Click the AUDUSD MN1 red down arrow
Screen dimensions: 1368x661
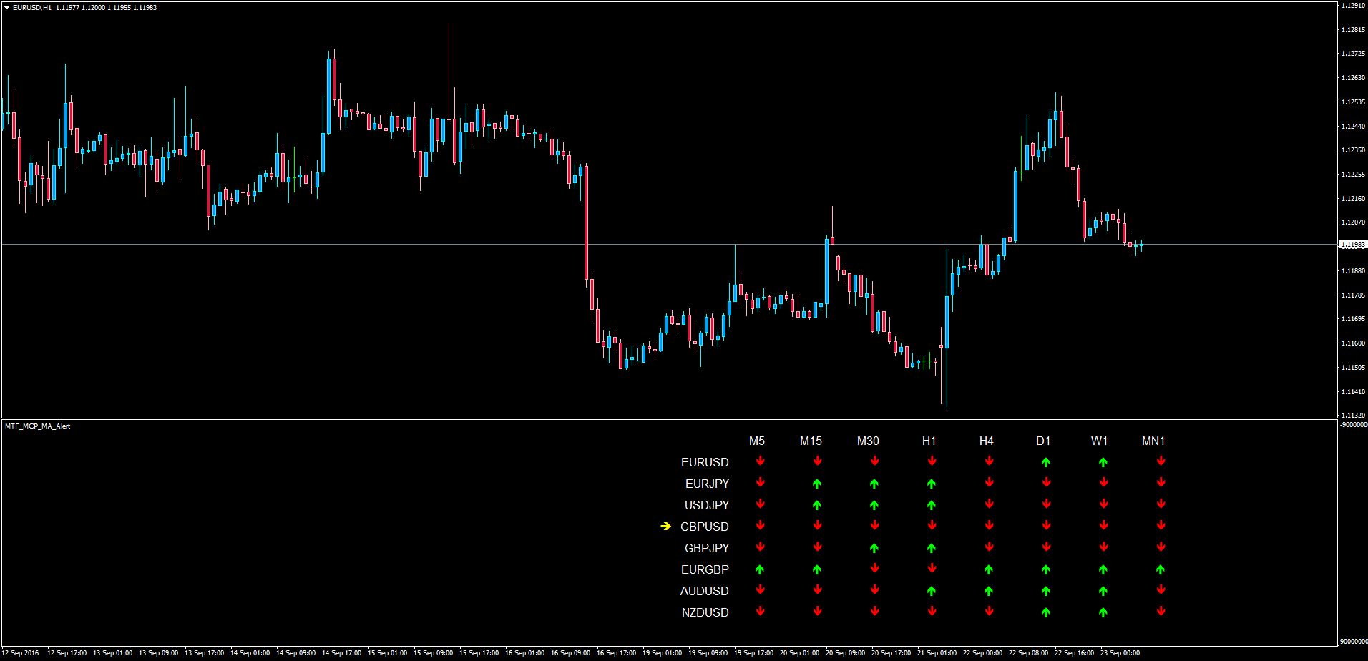pyautogui.click(x=1161, y=590)
